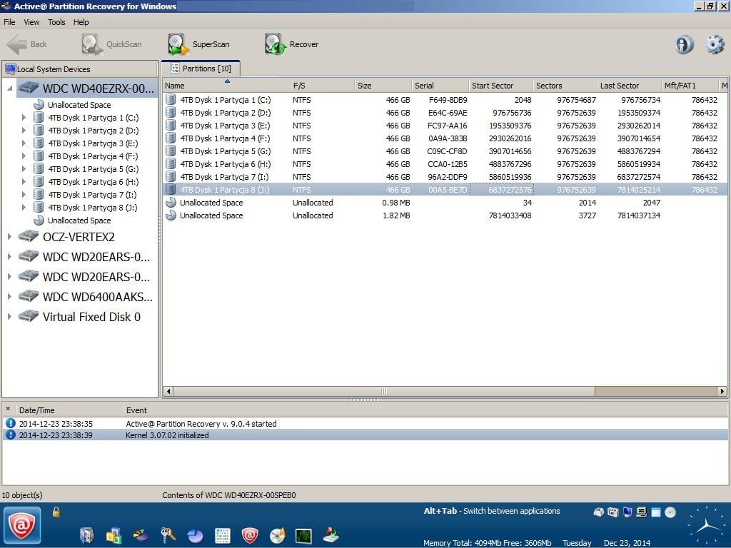Click the 1.82 MB Unallocated Space list icon
The width and height of the screenshot is (731, 548).
click(x=171, y=215)
